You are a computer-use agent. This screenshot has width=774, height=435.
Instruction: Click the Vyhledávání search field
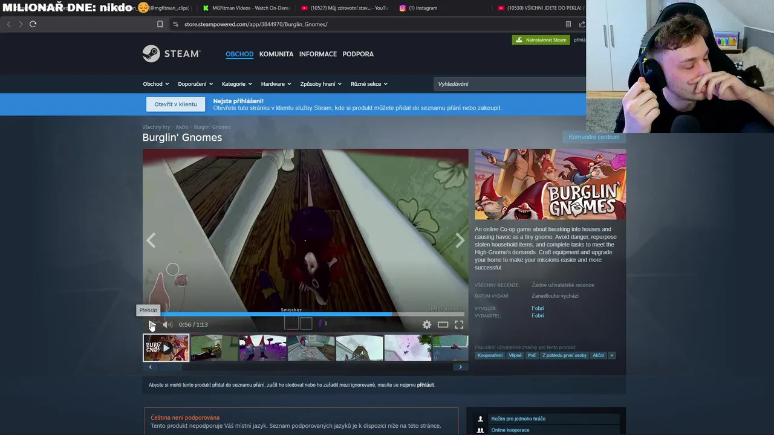pos(510,84)
